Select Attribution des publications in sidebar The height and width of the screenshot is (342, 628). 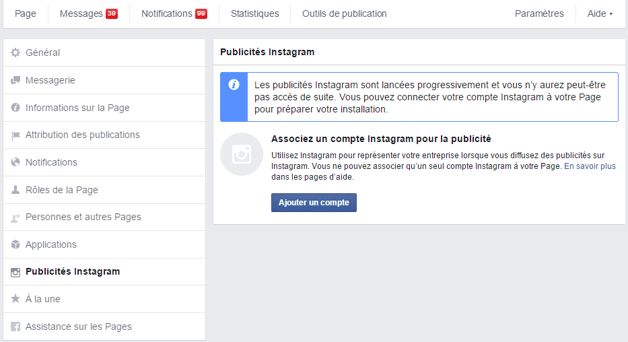(x=104, y=135)
